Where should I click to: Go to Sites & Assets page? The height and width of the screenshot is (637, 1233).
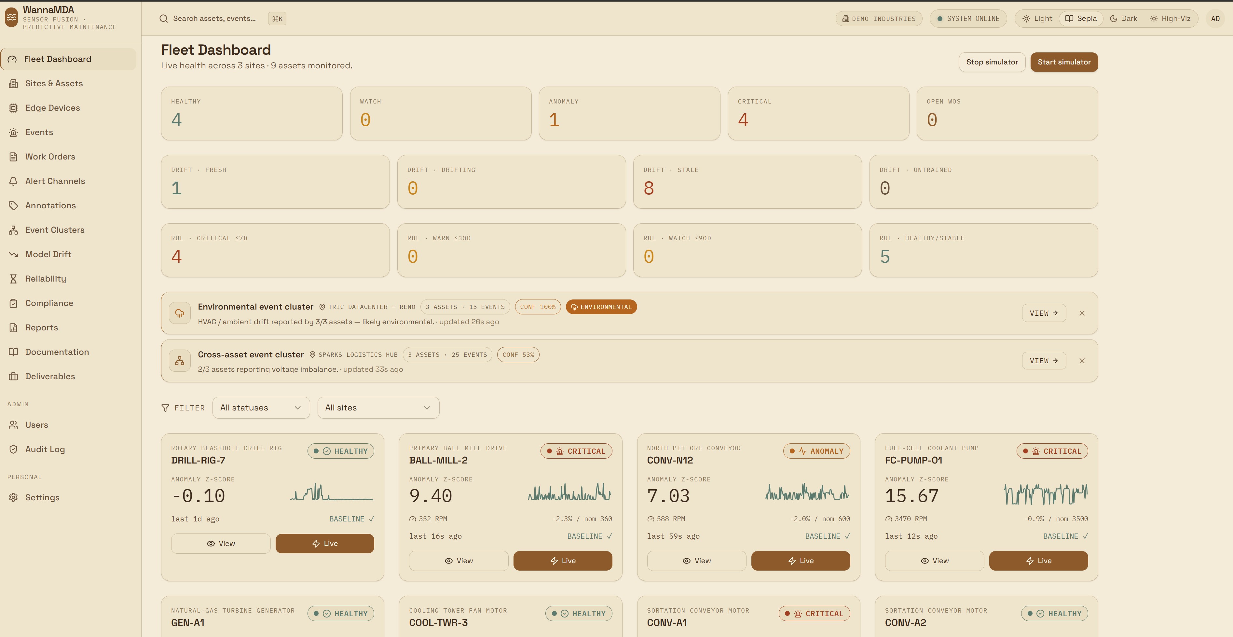pyautogui.click(x=68, y=83)
